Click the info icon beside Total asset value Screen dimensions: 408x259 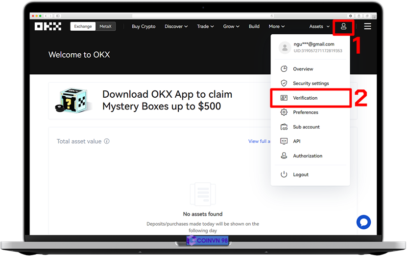pyautogui.click(x=107, y=141)
